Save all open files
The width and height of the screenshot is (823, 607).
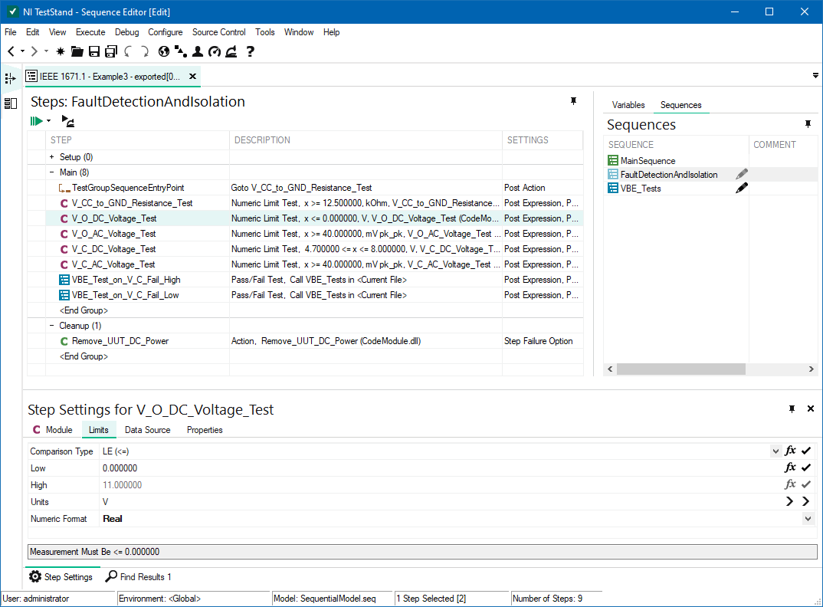(x=111, y=51)
